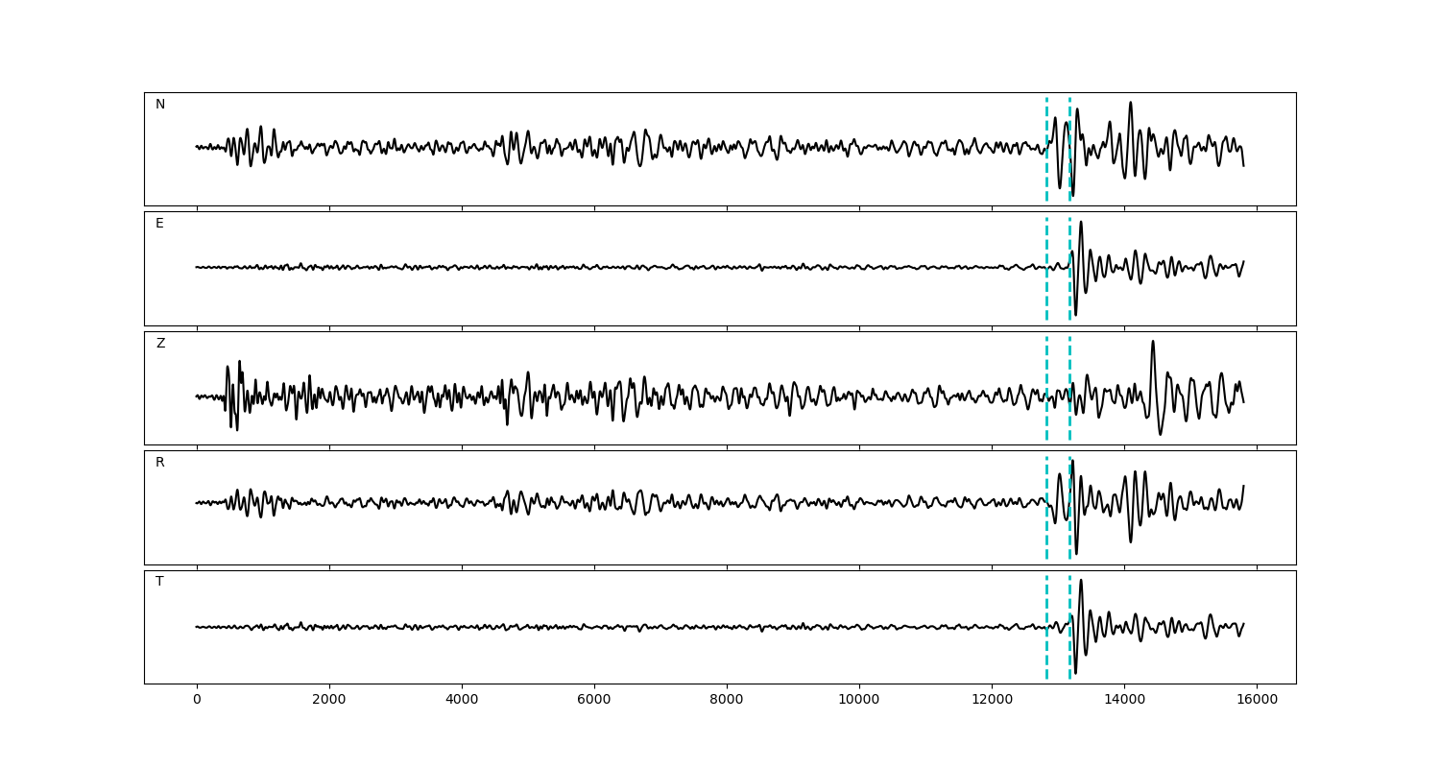1440x768 pixels.
Task: Click the x-axis tick label 12000
Action: (992, 700)
